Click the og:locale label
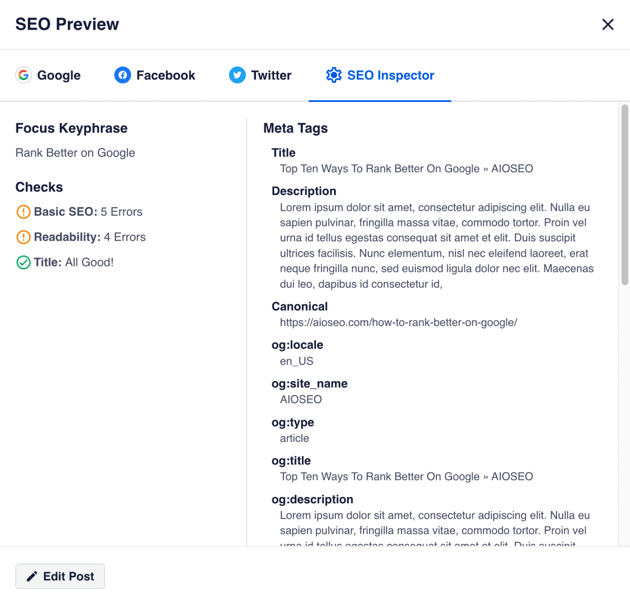This screenshot has width=630, height=604. [297, 345]
